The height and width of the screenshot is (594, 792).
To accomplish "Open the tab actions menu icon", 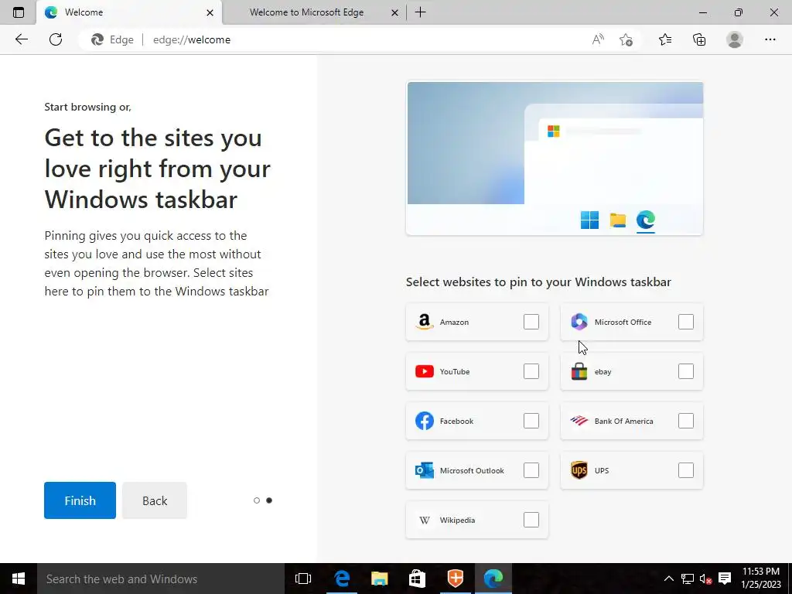I will (x=19, y=12).
